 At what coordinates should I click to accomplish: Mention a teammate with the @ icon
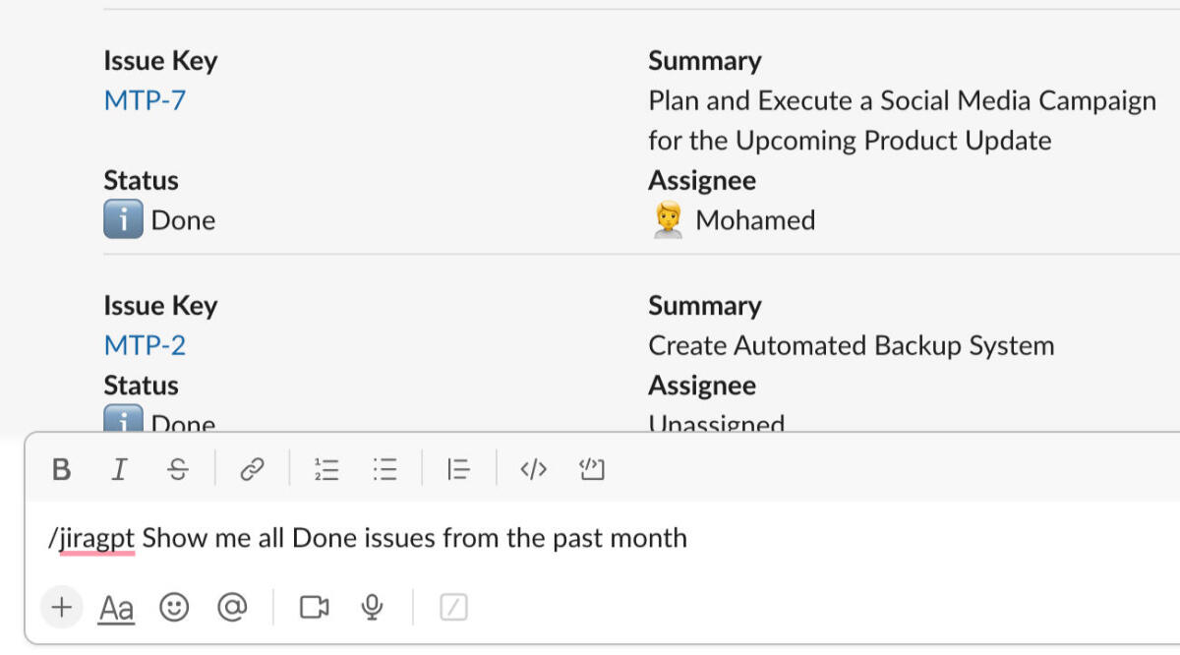(233, 607)
